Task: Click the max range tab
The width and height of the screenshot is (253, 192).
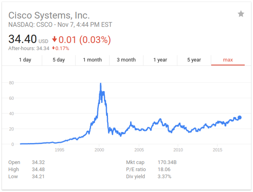Action: [x=228, y=60]
